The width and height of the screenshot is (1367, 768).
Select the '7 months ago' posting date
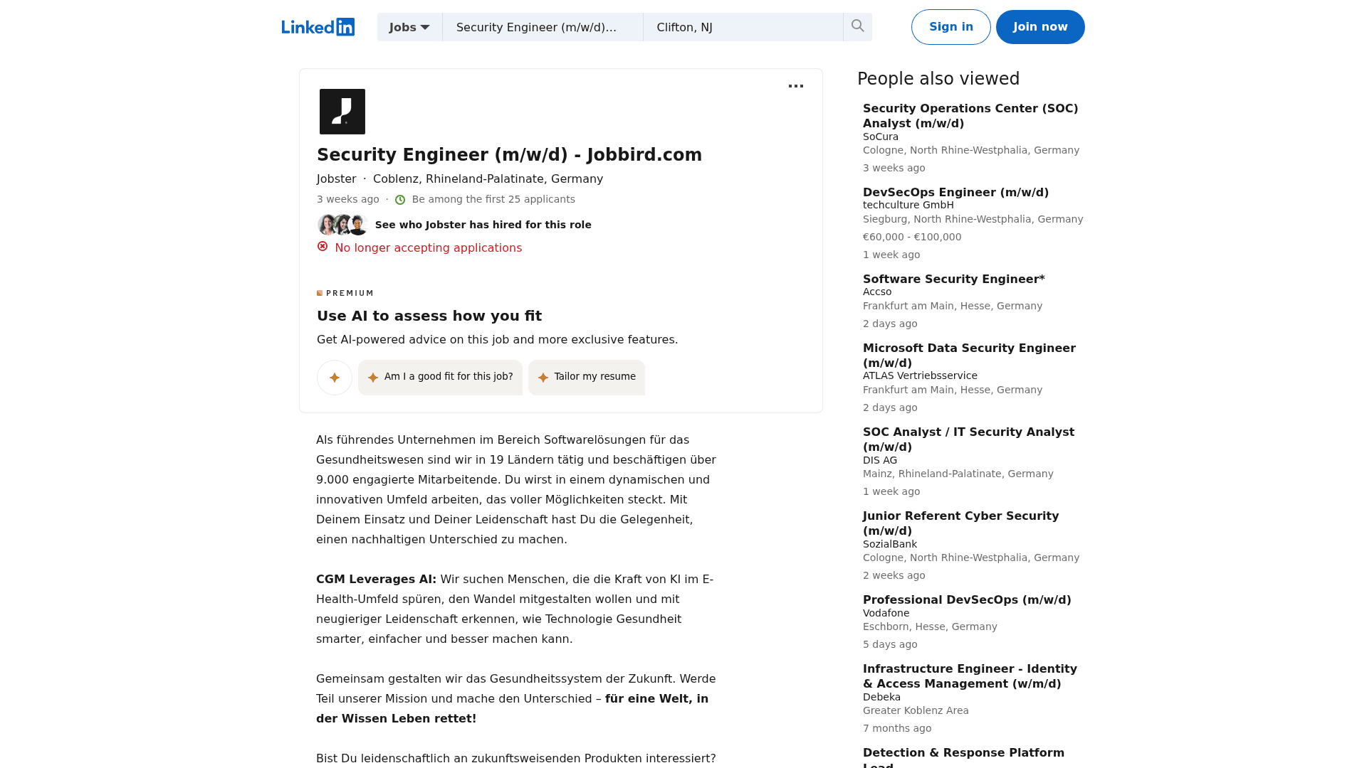click(x=896, y=728)
